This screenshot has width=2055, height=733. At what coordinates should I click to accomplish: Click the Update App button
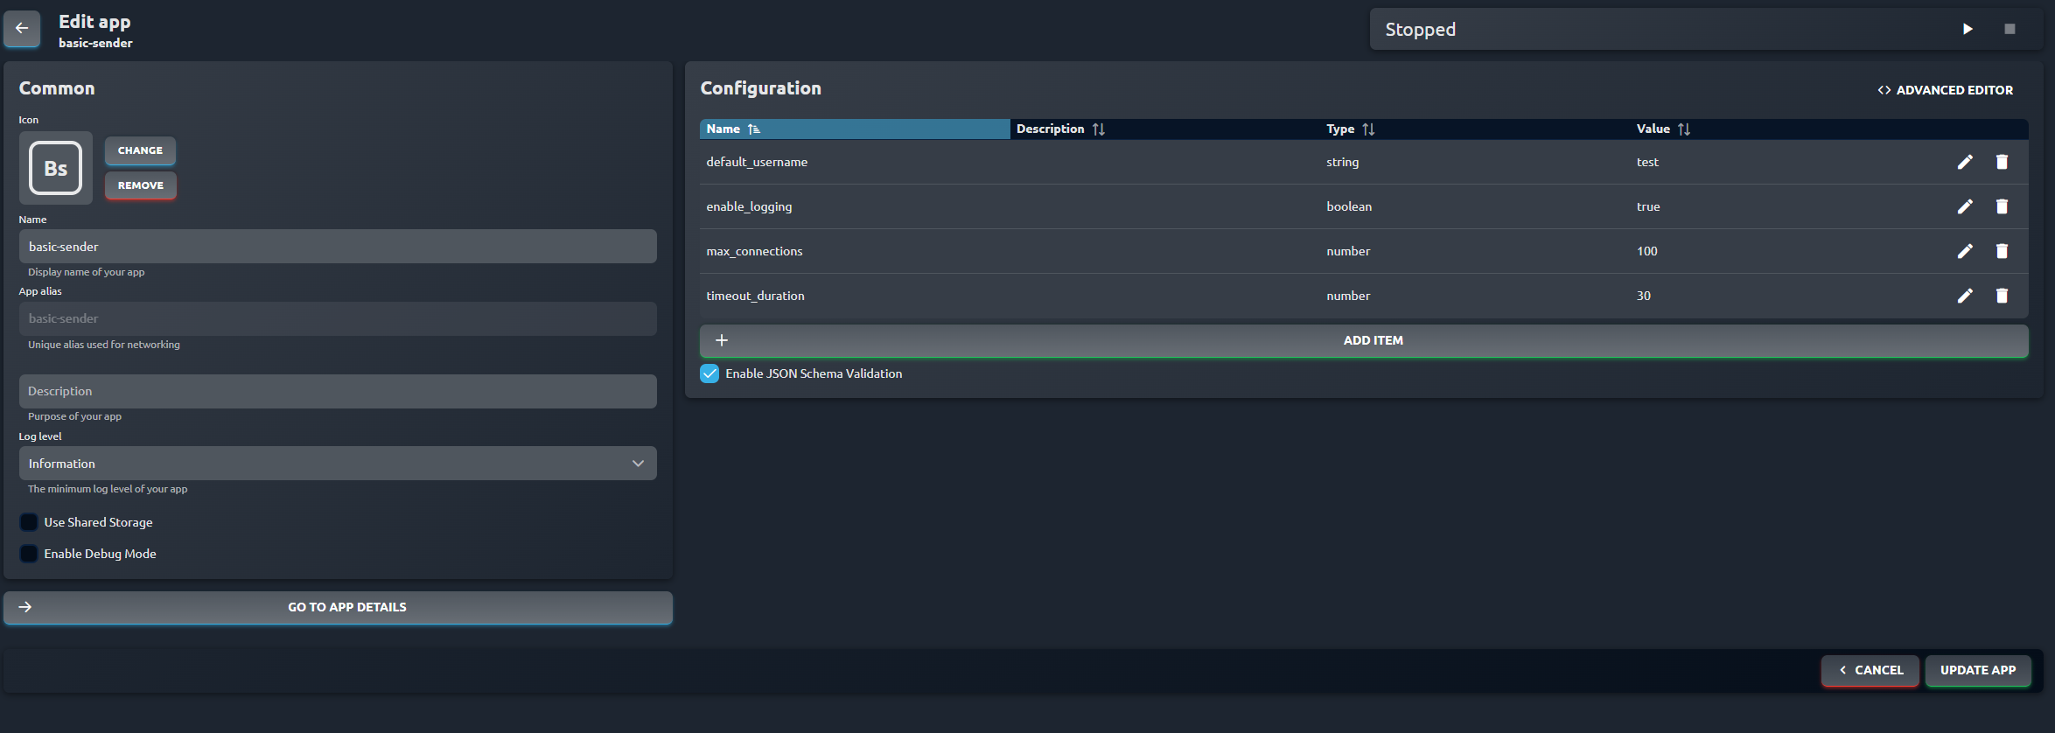(x=1978, y=670)
